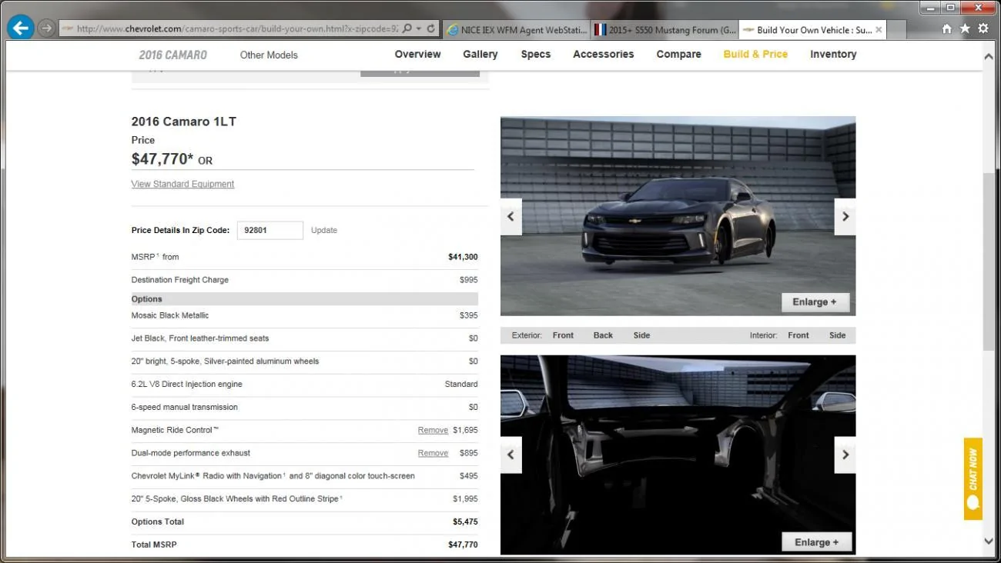The width and height of the screenshot is (1001, 563).
Task: Go back using the browser back arrow
Action: pyautogui.click(x=20, y=28)
